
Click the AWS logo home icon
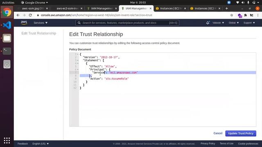point(24,23)
